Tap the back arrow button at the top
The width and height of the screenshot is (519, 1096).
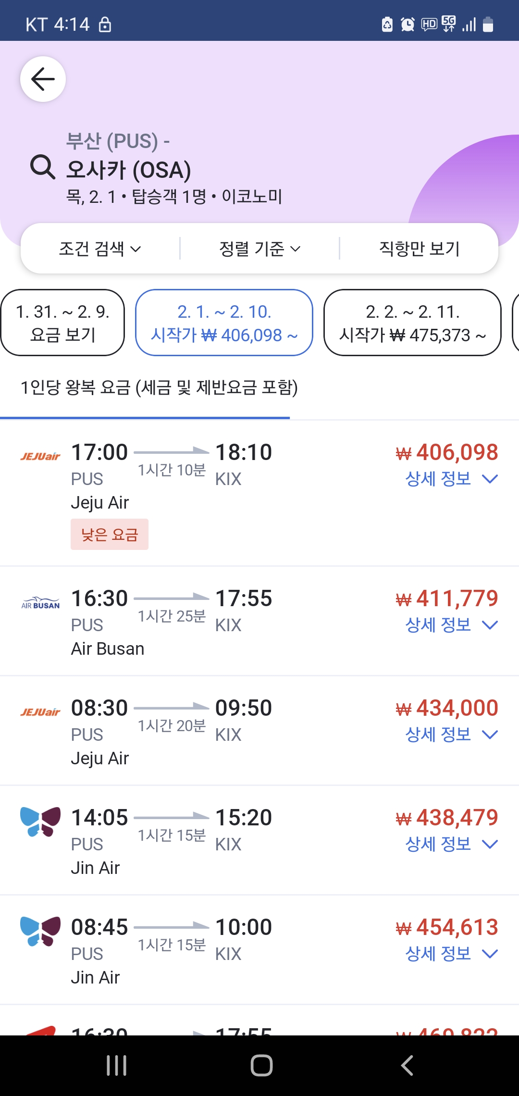tap(43, 79)
